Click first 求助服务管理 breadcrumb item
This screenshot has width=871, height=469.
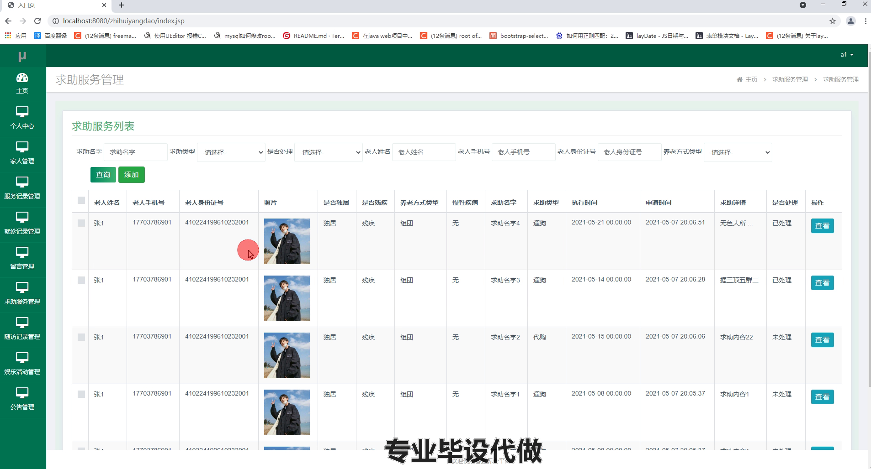(790, 79)
